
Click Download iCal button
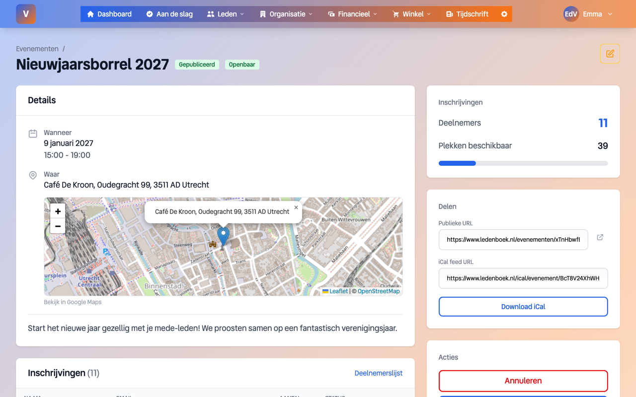pos(523,307)
